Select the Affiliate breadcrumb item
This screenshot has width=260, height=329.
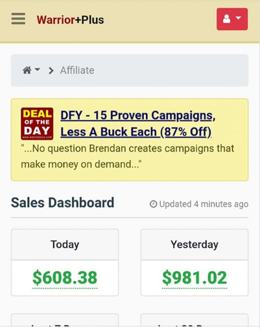point(77,70)
